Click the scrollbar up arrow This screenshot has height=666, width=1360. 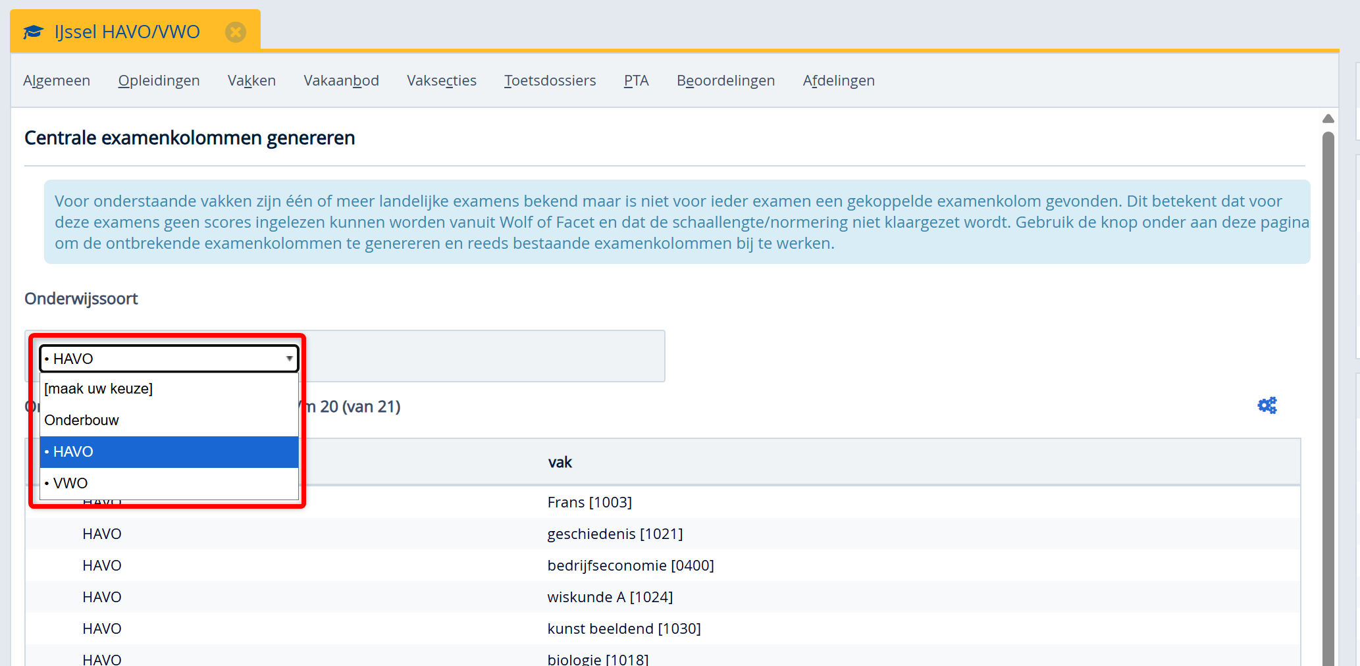1328,118
